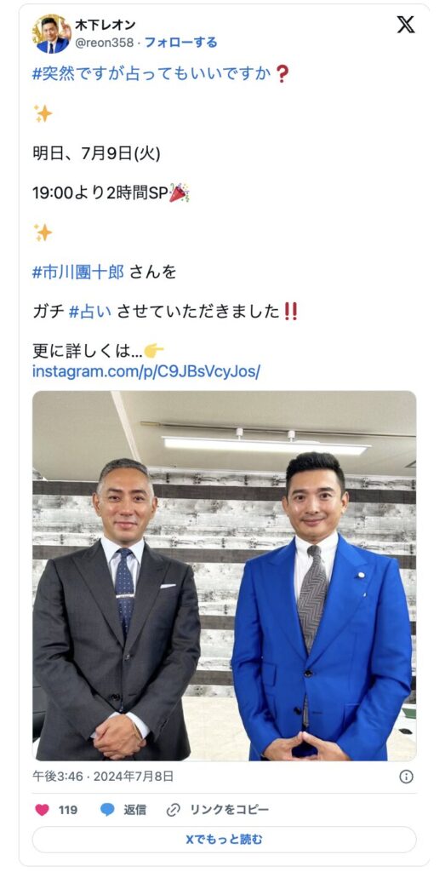Image resolution: width=445 pixels, height=872 pixels.
Task: Click the X logo icon
Action: 406,25
